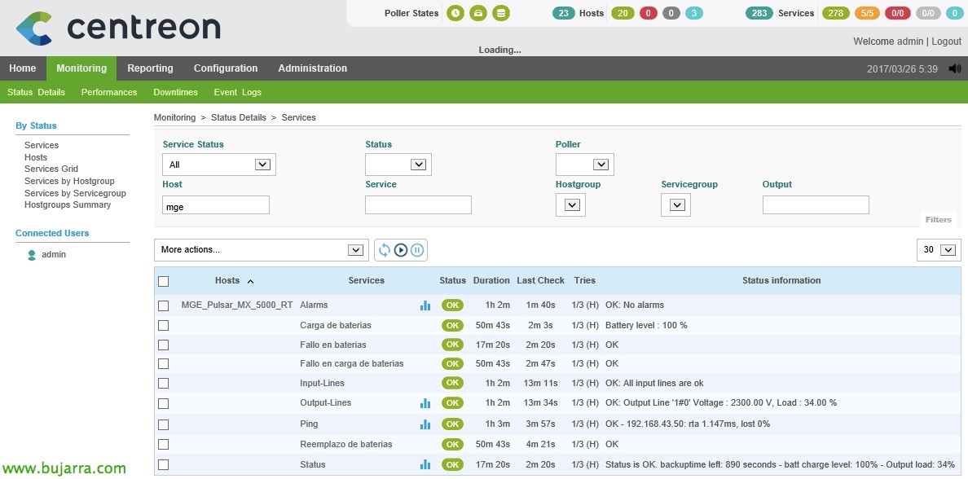Viewport: 968px width, 479px height.
Task: Open the graph icon for Alarms service
Action: (x=425, y=305)
